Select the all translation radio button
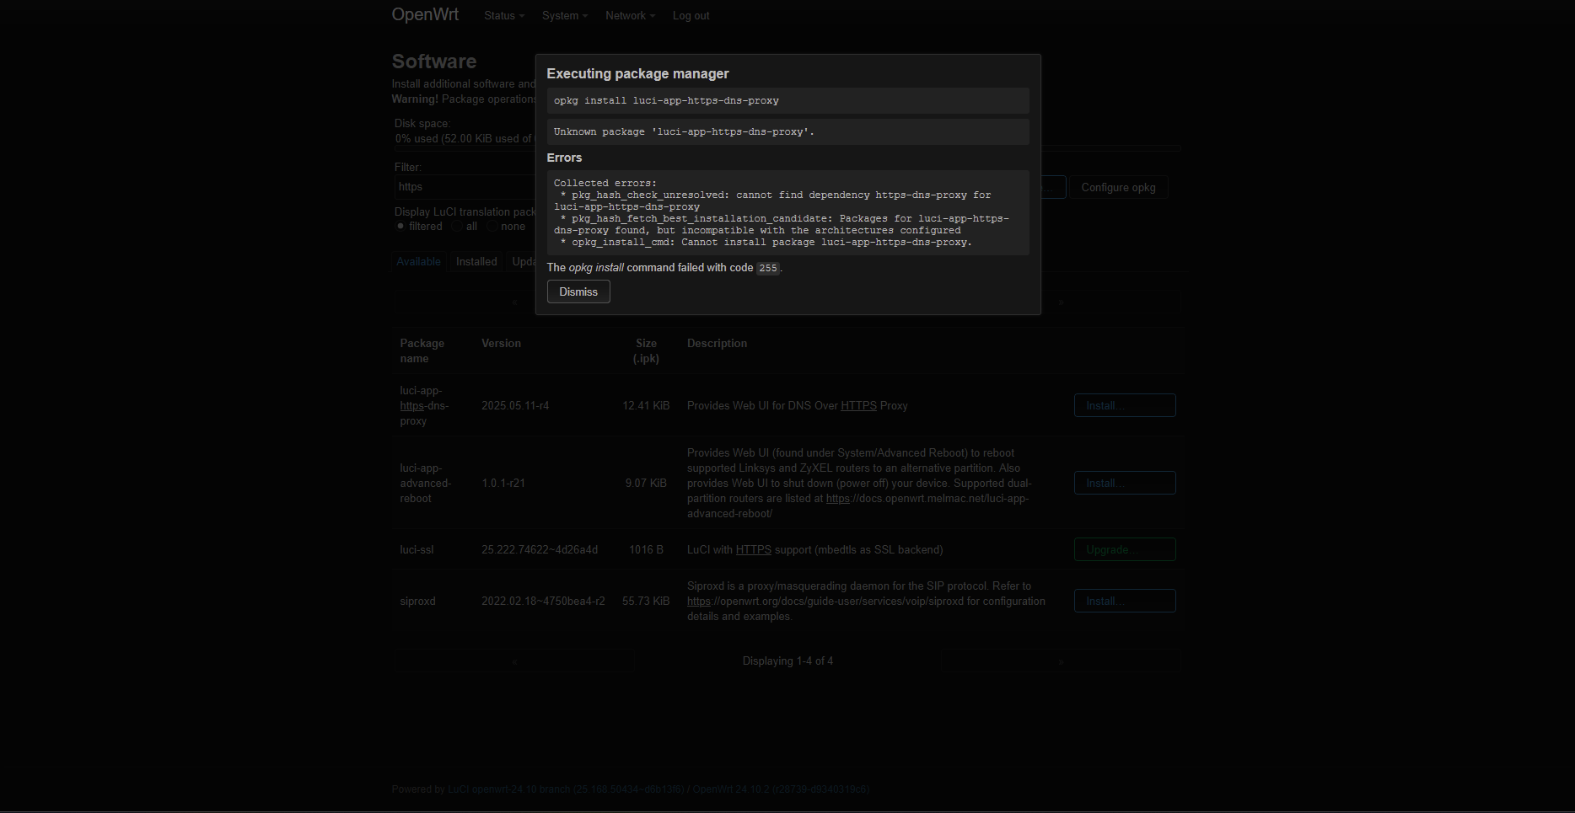Screen dimensions: 1575x813 pos(455,227)
